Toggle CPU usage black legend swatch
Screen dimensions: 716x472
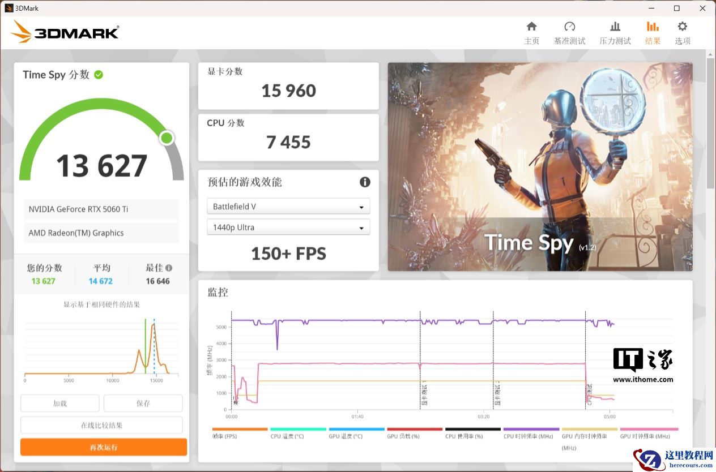click(x=473, y=429)
